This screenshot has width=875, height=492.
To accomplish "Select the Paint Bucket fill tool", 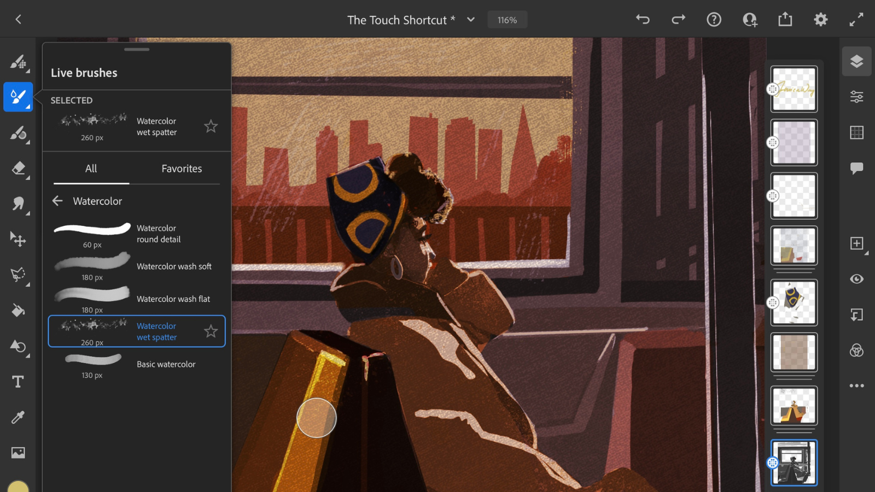I will [x=18, y=310].
